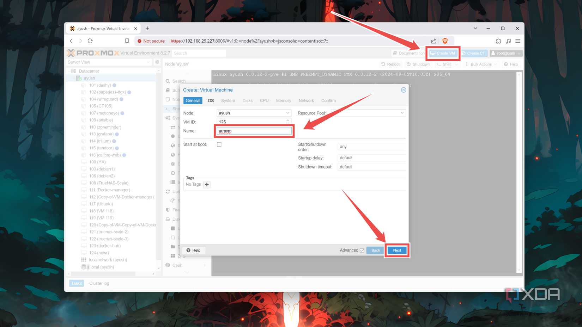Collapse the Datacenter tree node

pos(68,71)
